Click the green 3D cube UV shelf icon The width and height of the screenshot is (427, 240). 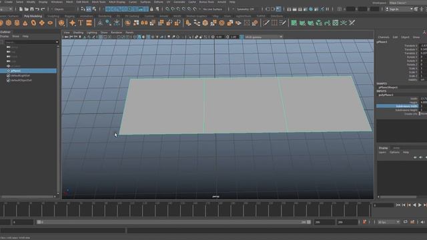click(319, 23)
